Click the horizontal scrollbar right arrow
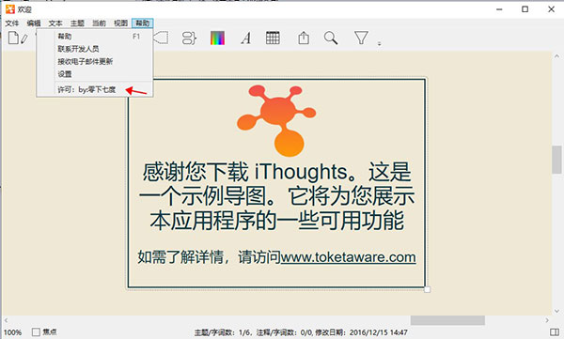 pos(547,320)
